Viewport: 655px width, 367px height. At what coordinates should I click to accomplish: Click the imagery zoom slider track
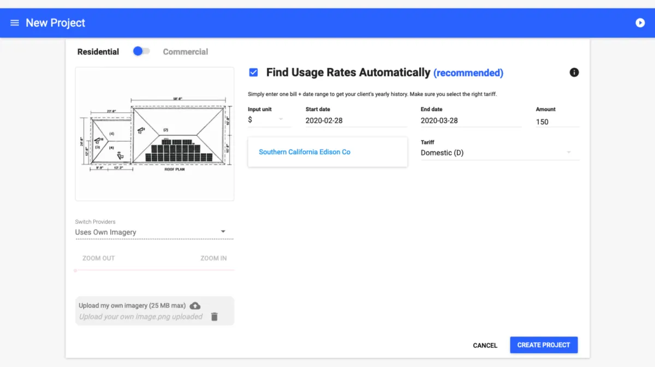pos(155,270)
